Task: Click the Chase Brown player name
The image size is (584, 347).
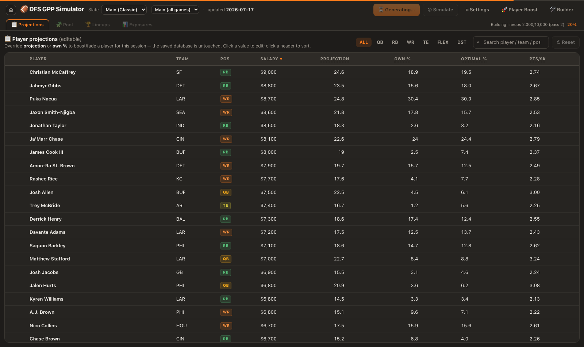Action: 45,339
